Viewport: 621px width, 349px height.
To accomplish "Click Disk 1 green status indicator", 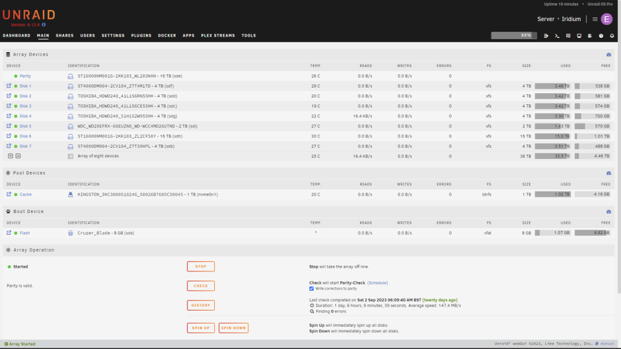I will tap(16, 86).
